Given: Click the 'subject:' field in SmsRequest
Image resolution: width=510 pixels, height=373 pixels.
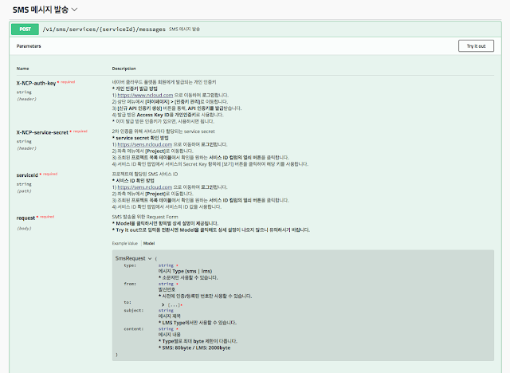Looking at the screenshot, I should point(133,310).
